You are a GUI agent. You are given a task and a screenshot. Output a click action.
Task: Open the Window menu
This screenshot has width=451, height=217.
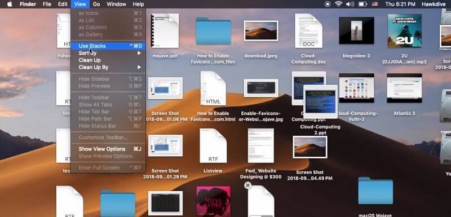pyautogui.click(x=116, y=4)
